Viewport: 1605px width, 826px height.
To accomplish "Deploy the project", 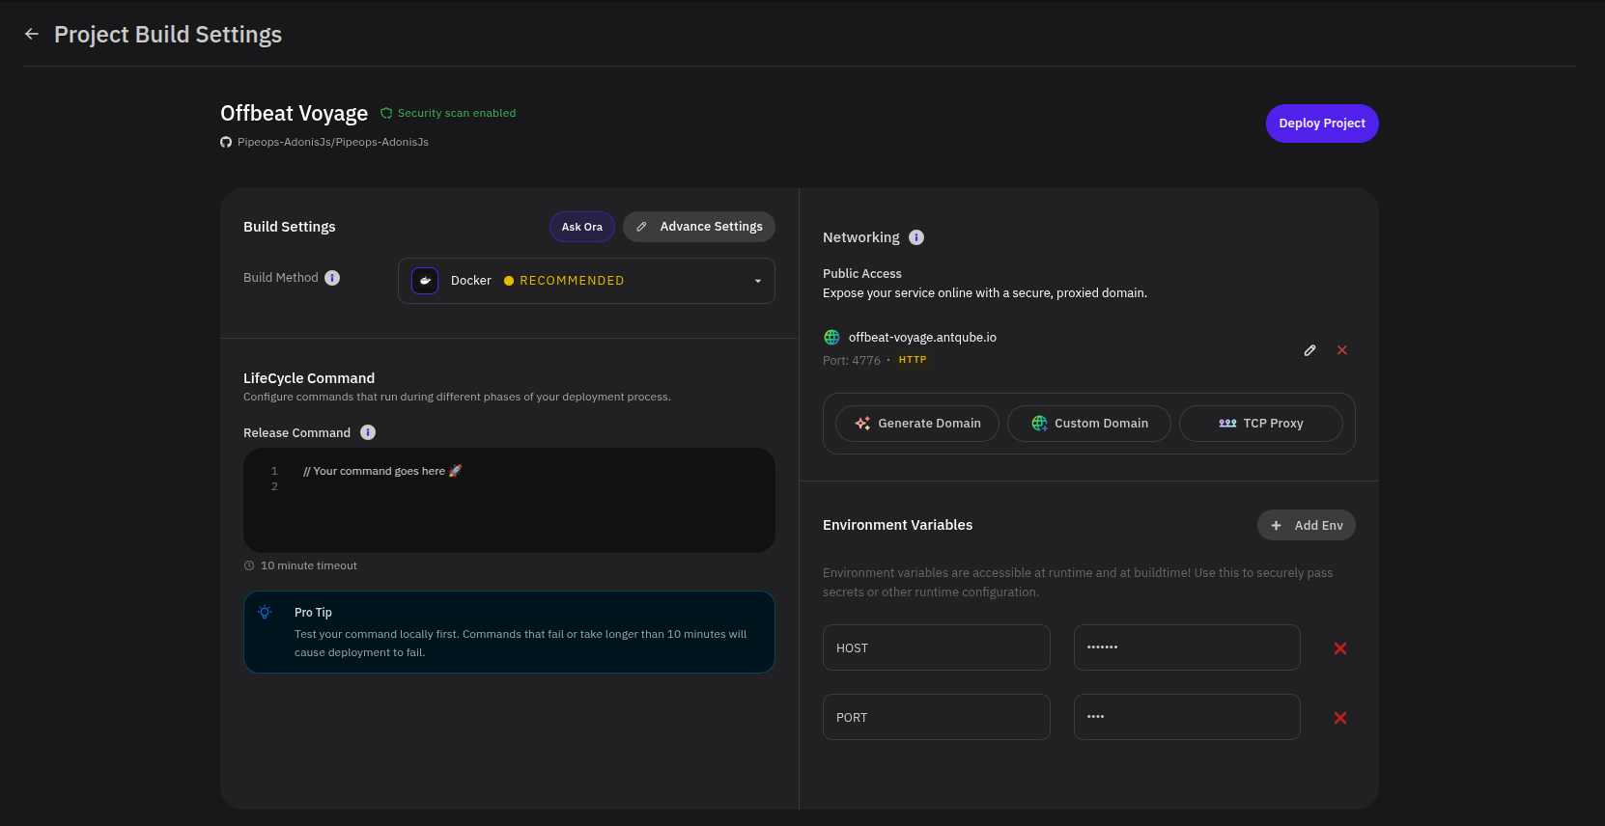I will click(1322, 124).
